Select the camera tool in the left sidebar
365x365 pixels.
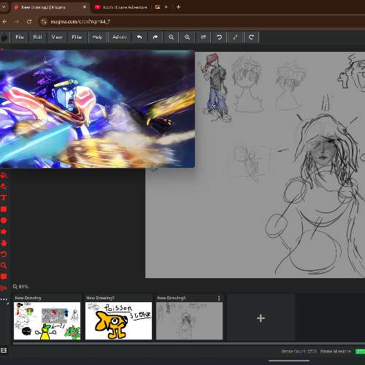4,288
